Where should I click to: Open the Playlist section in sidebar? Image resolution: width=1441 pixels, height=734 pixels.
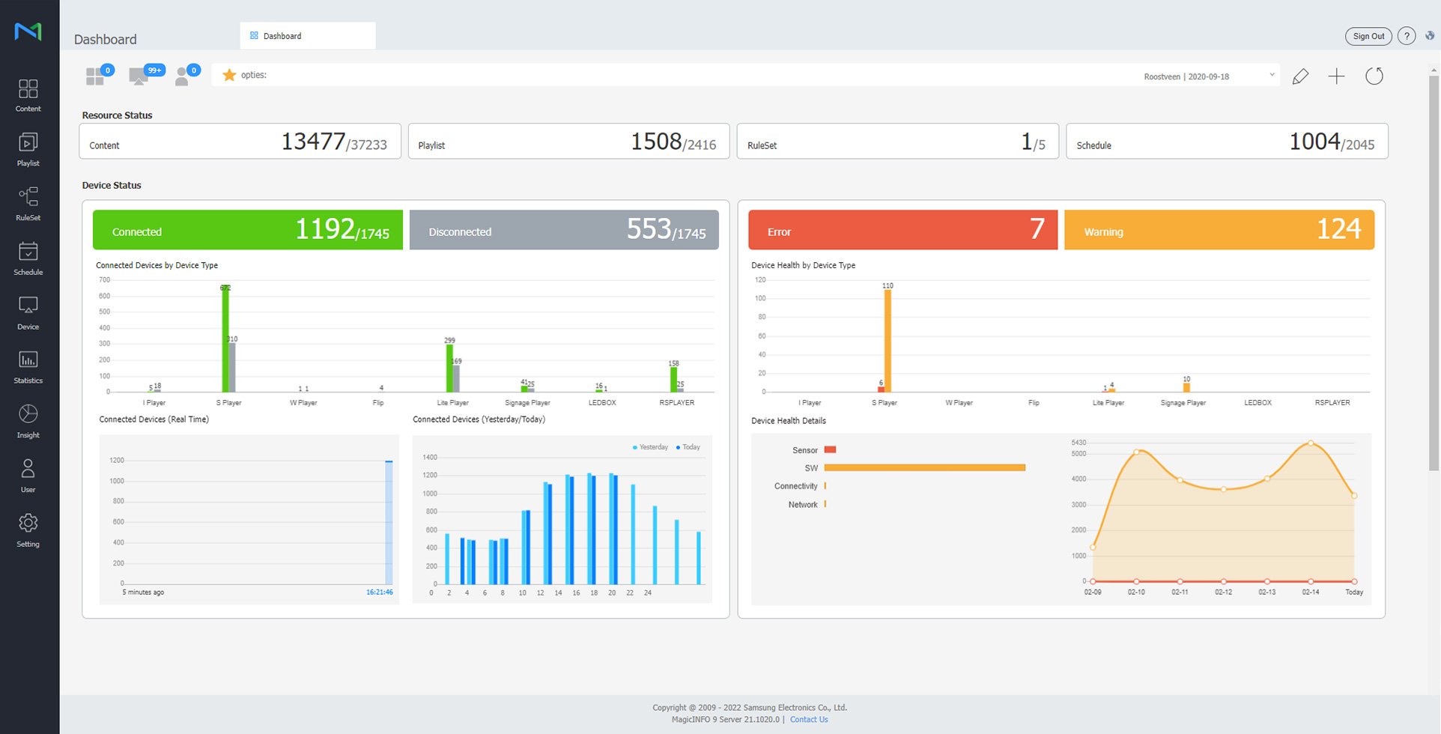coord(28,150)
